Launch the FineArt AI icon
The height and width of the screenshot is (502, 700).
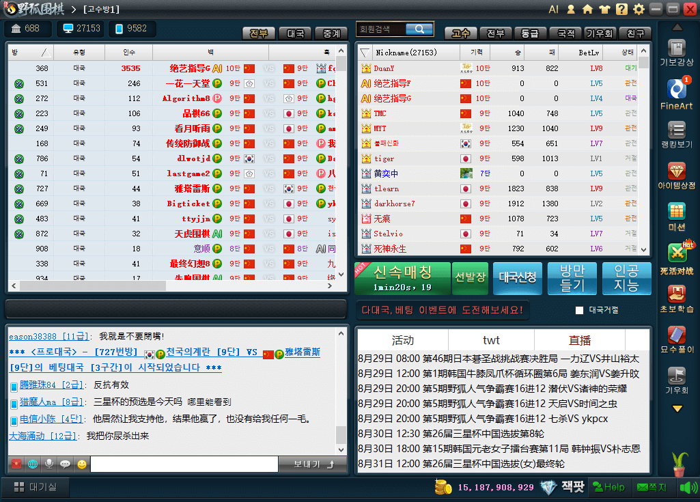click(677, 94)
